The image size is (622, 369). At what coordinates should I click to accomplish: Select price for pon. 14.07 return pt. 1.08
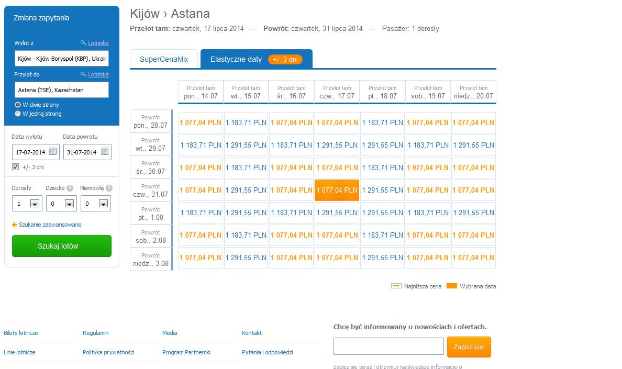click(201, 213)
